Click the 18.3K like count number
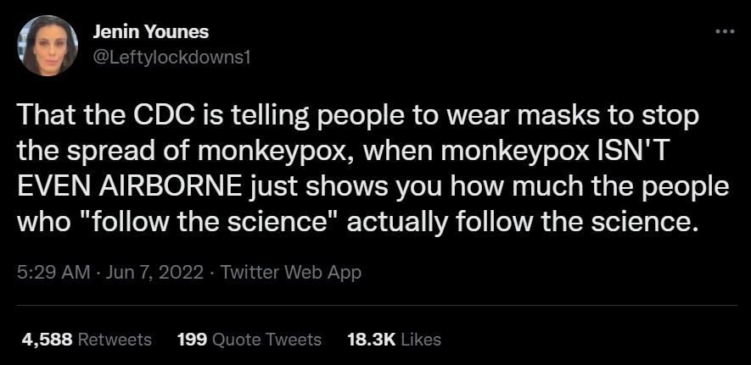 point(371,340)
